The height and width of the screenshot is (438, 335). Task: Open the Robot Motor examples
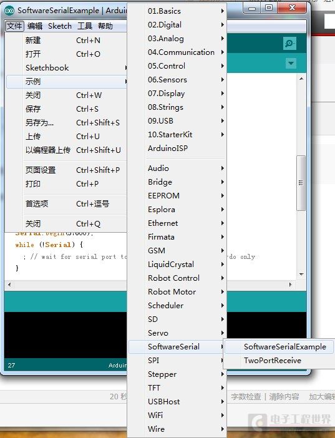click(x=177, y=291)
